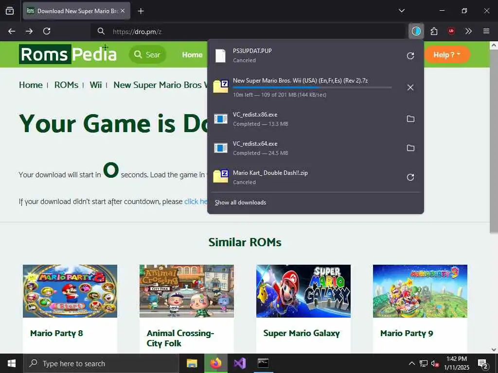This screenshot has width=498, height=373.
Task: Click the muted volume tray icon
Action: [435, 363]
